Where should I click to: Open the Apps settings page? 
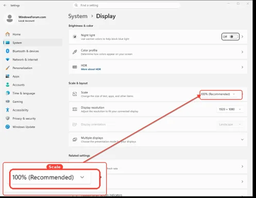32,76
